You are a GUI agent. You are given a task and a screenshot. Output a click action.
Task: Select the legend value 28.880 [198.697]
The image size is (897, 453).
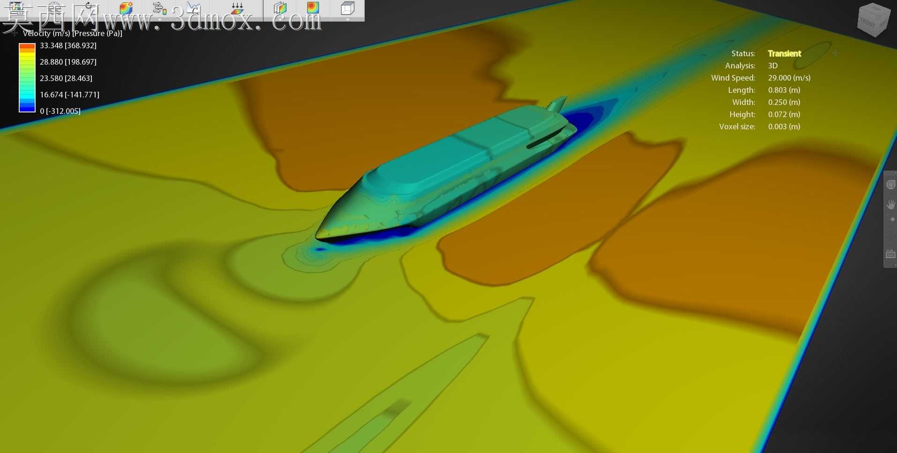click(x=68, y=62)
